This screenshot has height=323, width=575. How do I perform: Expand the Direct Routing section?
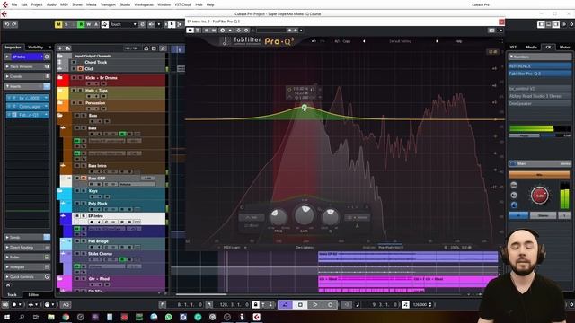pos(7,248)
